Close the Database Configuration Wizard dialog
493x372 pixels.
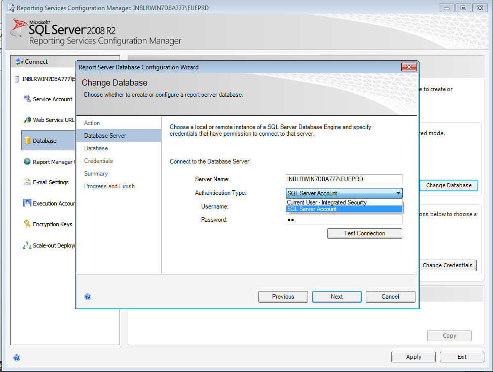click(x=409, y=67)
